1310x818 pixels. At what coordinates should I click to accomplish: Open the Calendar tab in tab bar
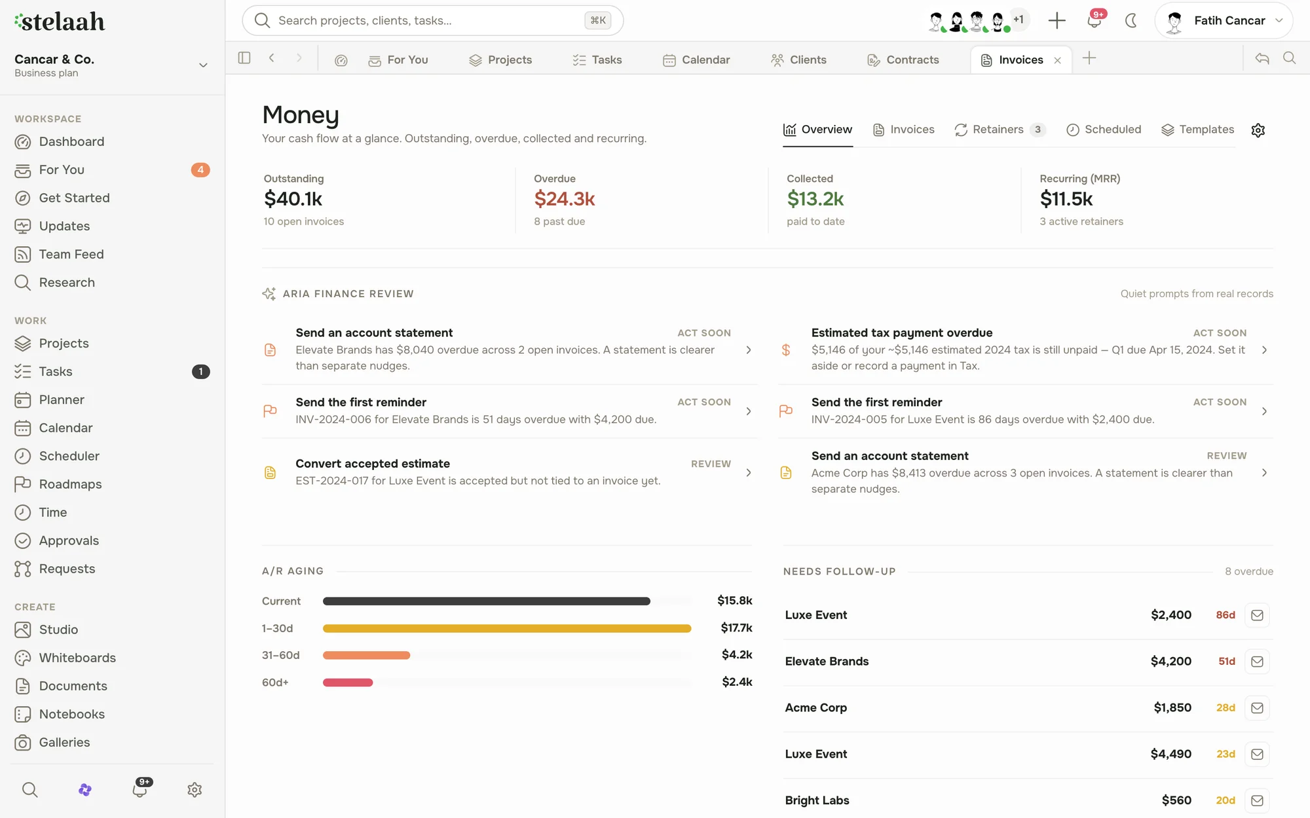(696, 60)
